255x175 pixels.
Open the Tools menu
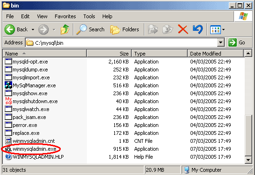coord(89,16)
